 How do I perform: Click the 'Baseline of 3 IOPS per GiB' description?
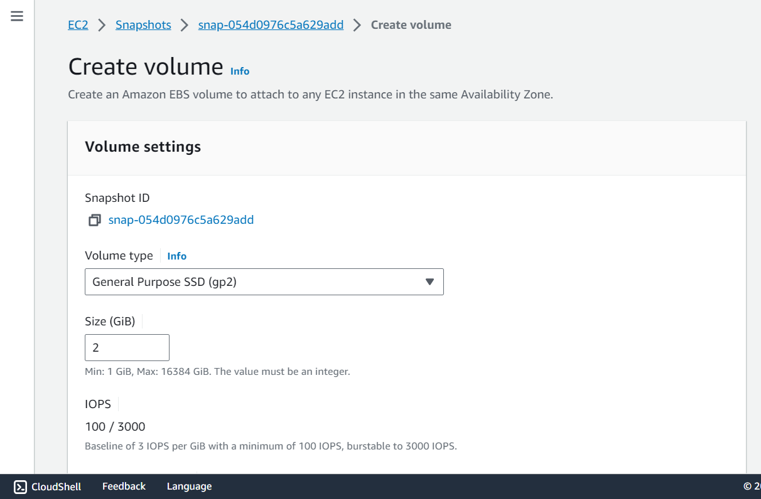271,447
